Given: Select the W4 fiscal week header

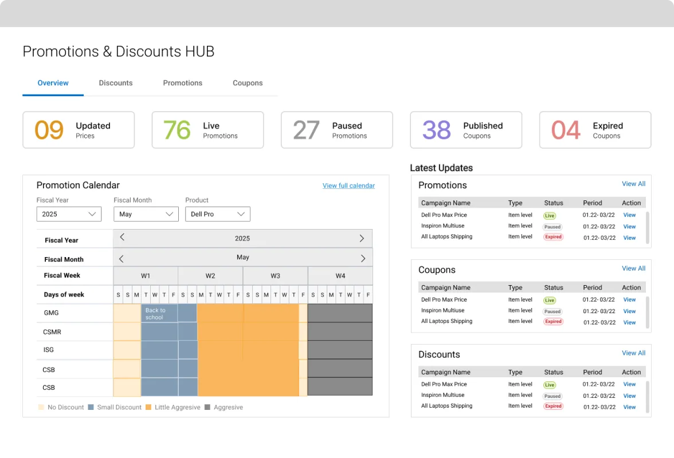Looking at the screenshot, I should [x=340, y=275].
